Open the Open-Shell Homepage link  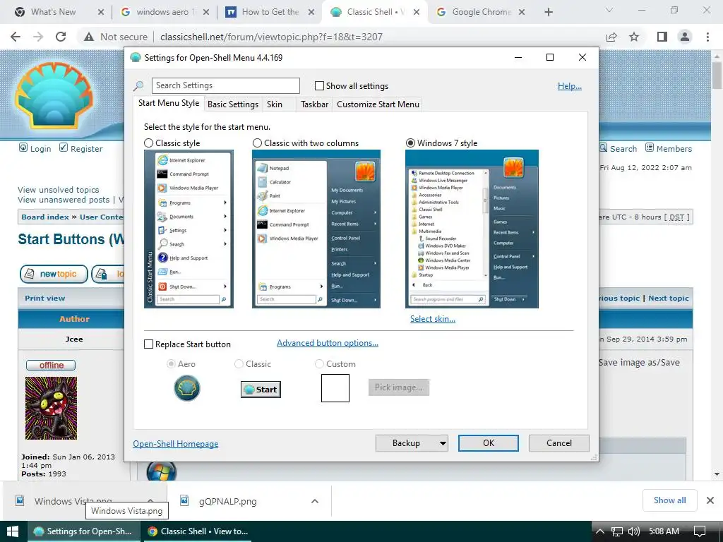(176, 444)
